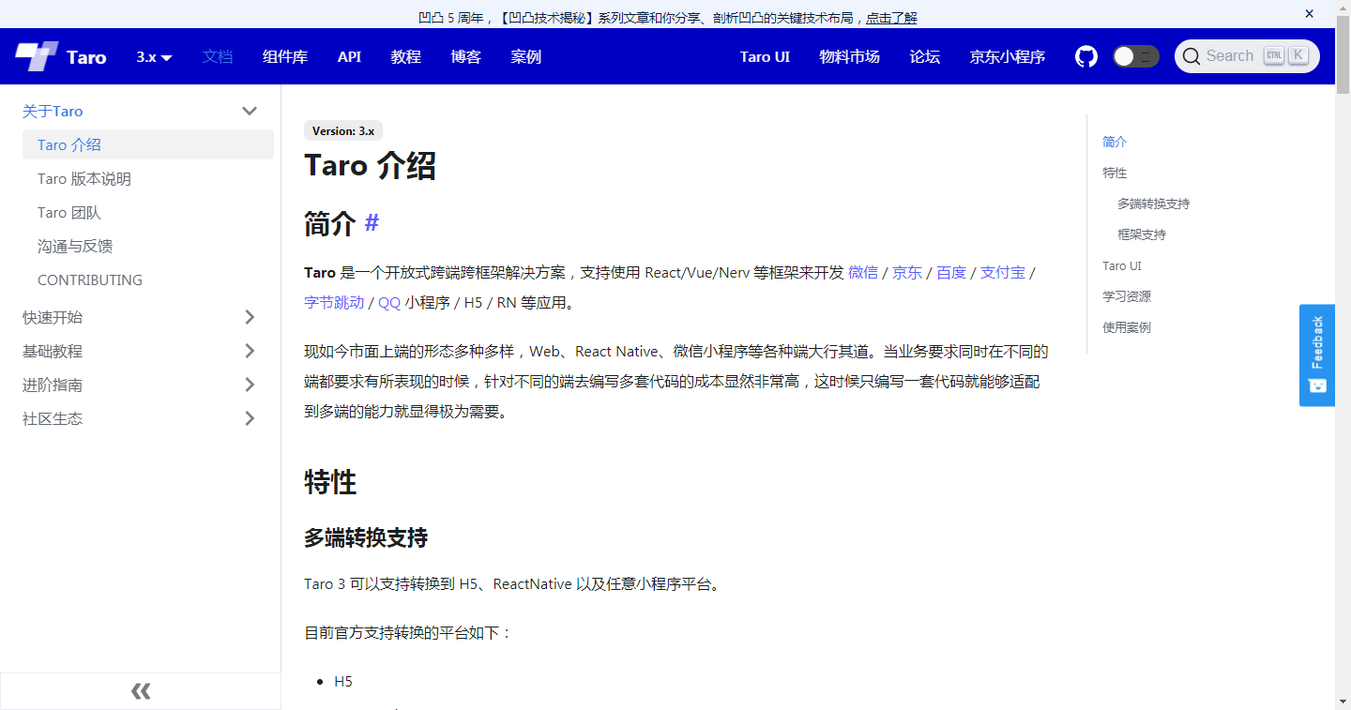Image resolution: width=1351 pixels, height=710 pixels.
Task: Expand the 进阶指南 section chevron
Action: point(250,385)
